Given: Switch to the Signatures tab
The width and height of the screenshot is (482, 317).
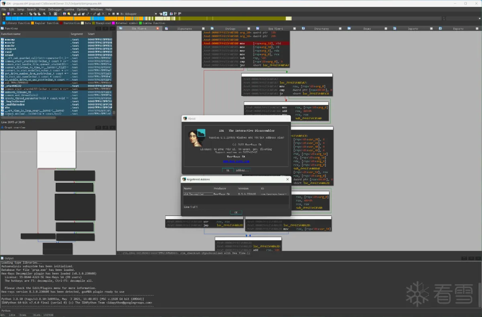Looking at the screenshot, I should [x=184, y=29].
